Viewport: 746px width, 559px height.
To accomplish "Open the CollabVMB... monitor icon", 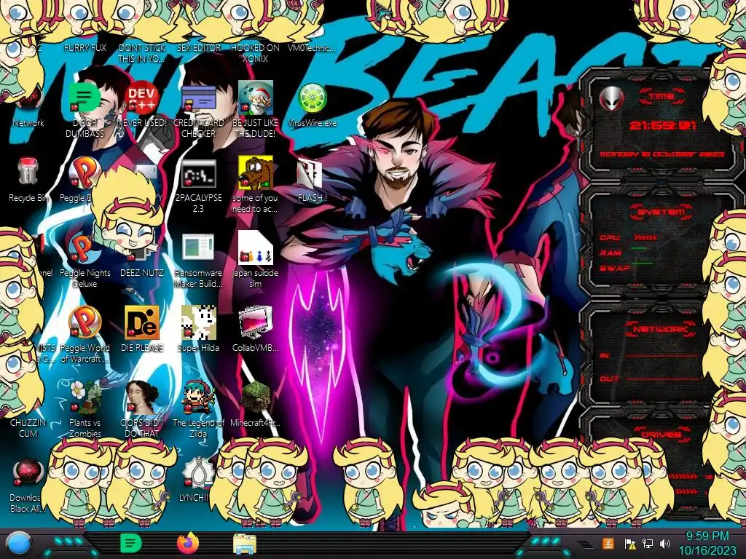I will coord(256,322).
